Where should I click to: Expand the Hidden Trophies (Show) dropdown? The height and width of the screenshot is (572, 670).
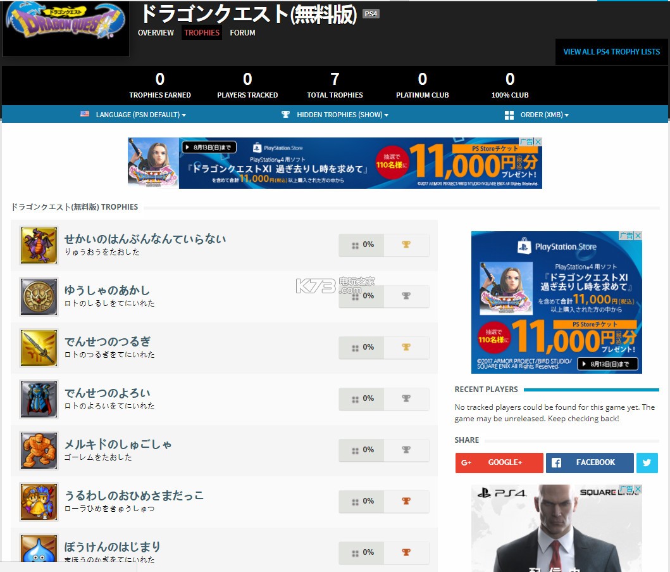335,115
